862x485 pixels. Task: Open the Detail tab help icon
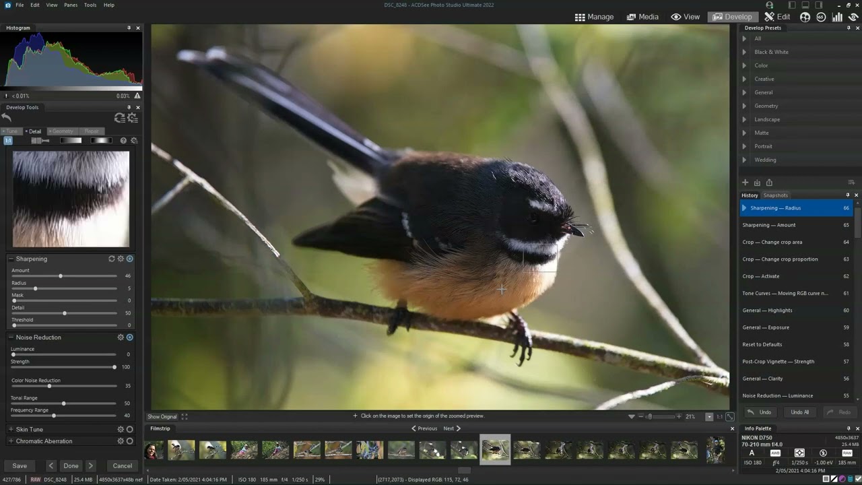point(123,140)
